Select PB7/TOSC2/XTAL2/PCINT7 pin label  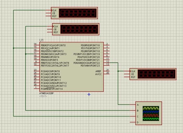point(55,66)
